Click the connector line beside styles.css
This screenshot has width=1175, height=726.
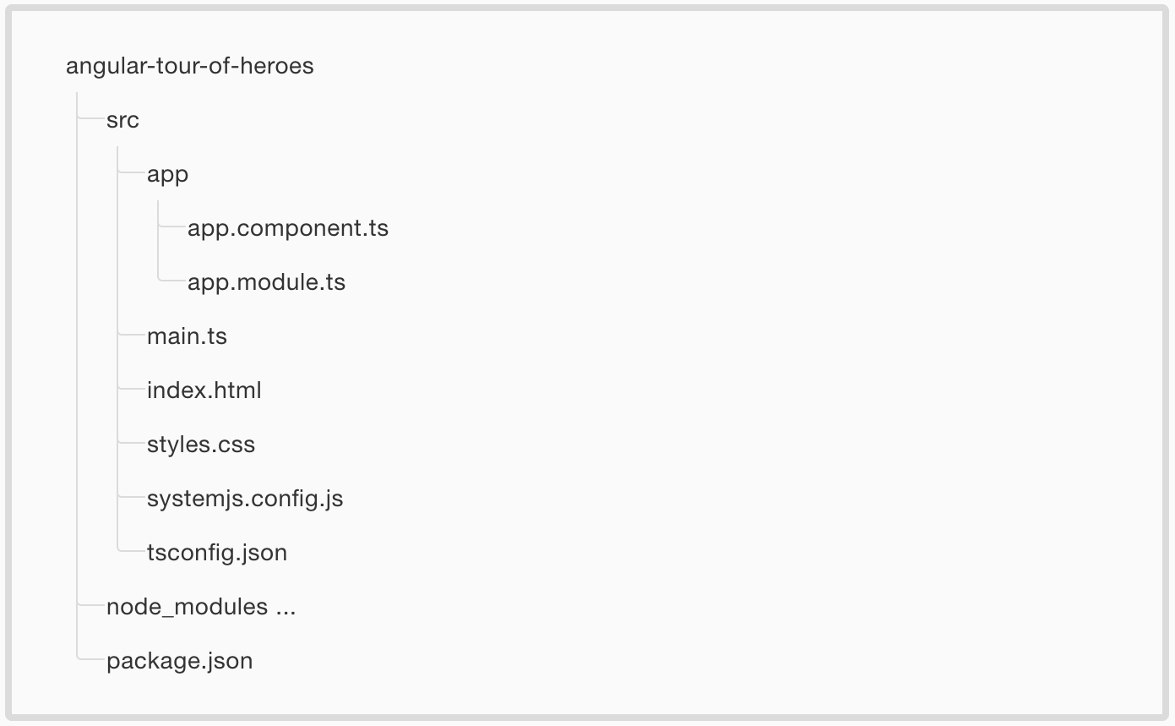131,445
